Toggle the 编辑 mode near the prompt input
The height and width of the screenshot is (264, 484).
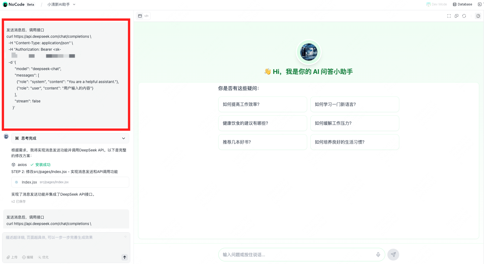pyautogui.click(x=27, y=257)
